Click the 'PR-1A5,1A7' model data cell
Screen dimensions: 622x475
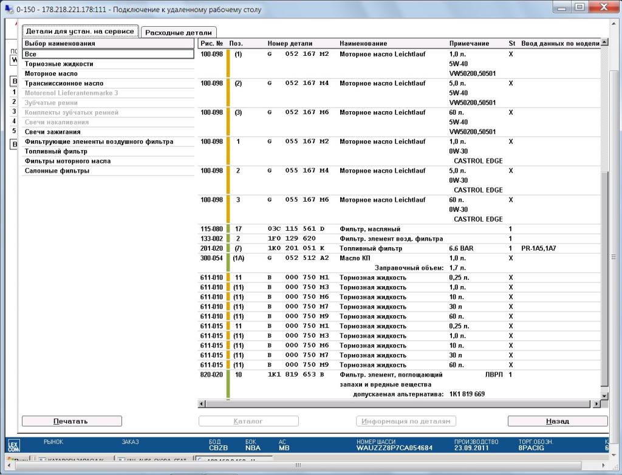click(x=539, y=248)
